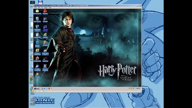The width and height of the screenshot is (192, 108).
Task: Launch the Winamp desktop shortcut
Action: (37, 75)
